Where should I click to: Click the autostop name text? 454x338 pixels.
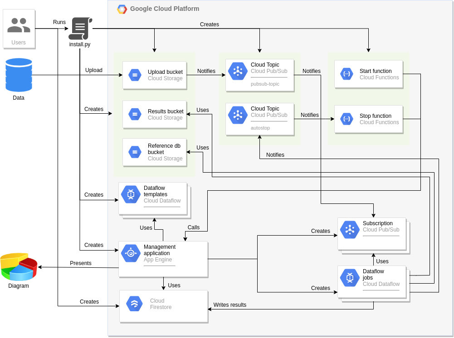(260, 128)
